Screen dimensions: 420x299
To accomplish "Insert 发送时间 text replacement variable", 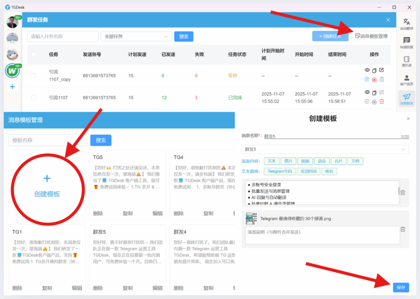I will coord(308,172).
